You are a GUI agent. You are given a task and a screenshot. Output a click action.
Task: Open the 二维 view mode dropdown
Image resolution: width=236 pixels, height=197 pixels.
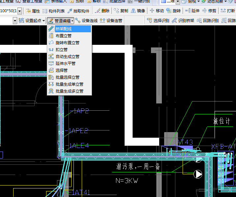point(178,2)
